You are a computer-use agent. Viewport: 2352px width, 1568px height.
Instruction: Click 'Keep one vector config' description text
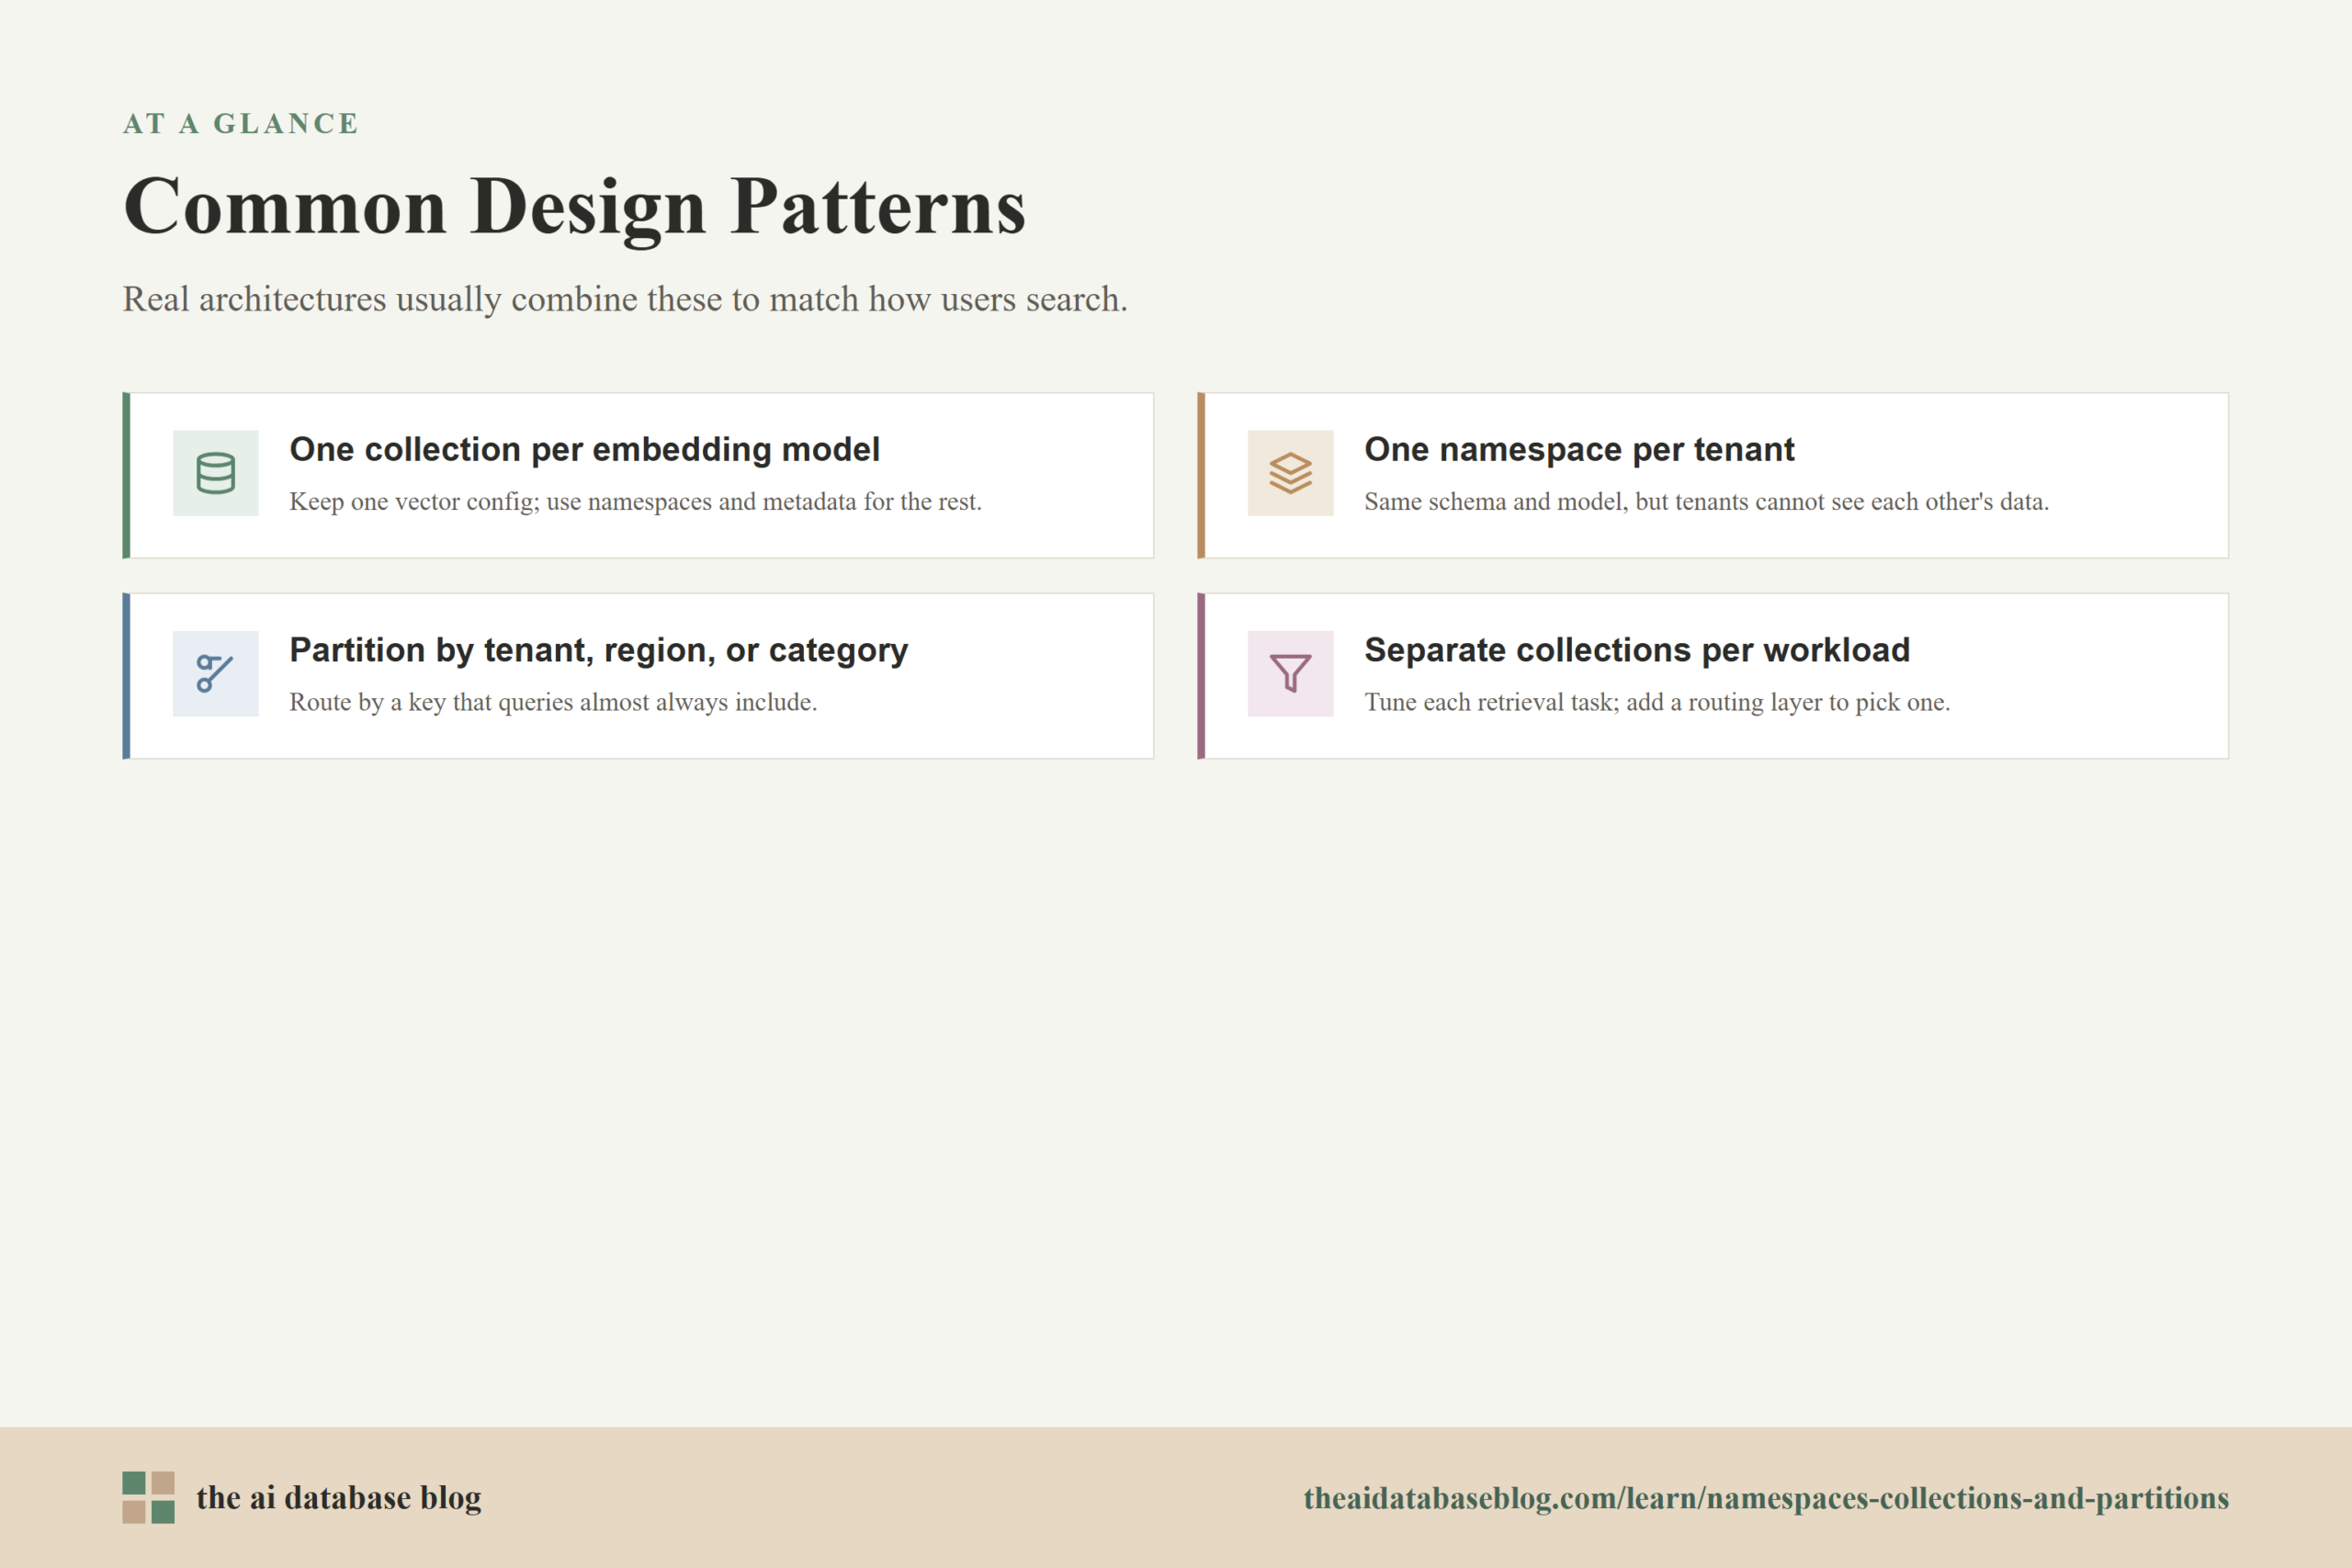coord(635,501)
